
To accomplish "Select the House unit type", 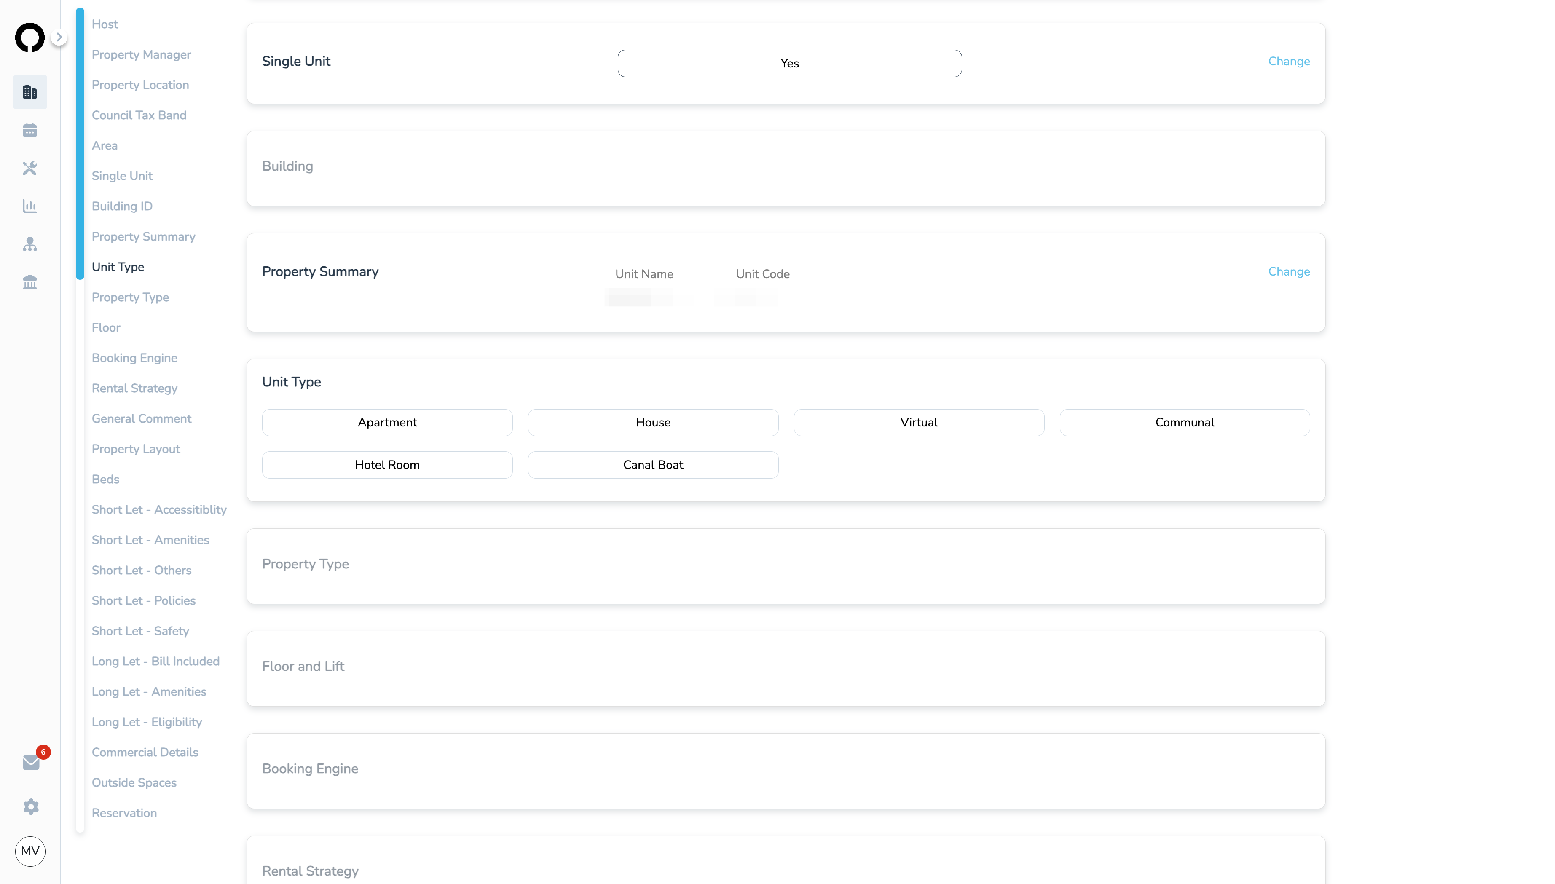I will point(653,423).
